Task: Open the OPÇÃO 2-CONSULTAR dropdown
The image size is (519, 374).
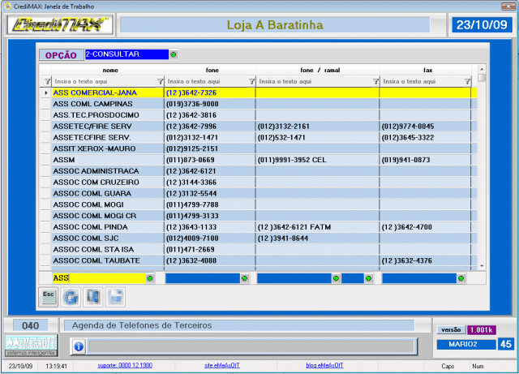Action: pyautogui.click(x=174, y=54)
